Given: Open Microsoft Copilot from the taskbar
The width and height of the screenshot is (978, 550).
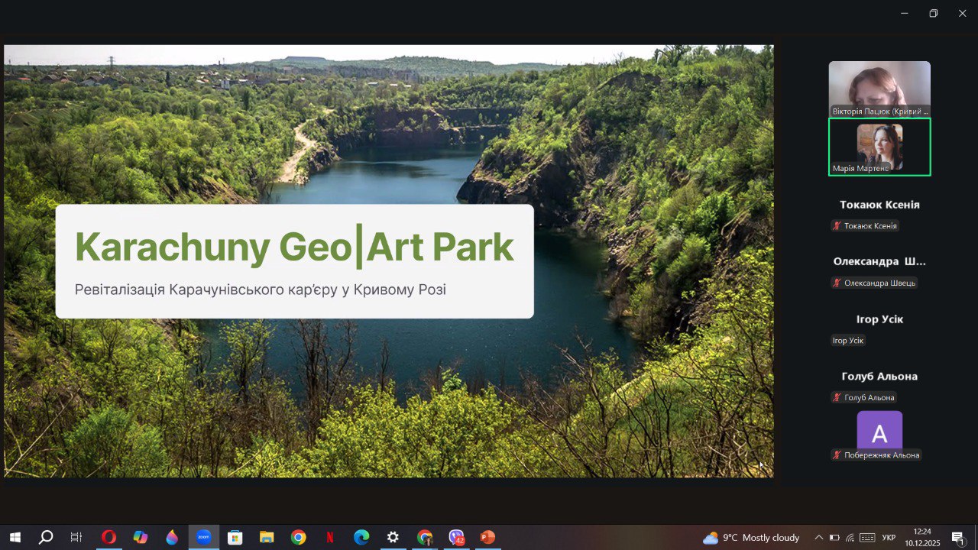Looking at the screenshot, I should pyautogui.click(x=140, y=537).
